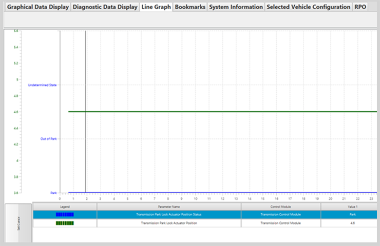Screen dimensions: 380x246
Task: Switch to the RPO tab
Action: click(x=360, y=8)
